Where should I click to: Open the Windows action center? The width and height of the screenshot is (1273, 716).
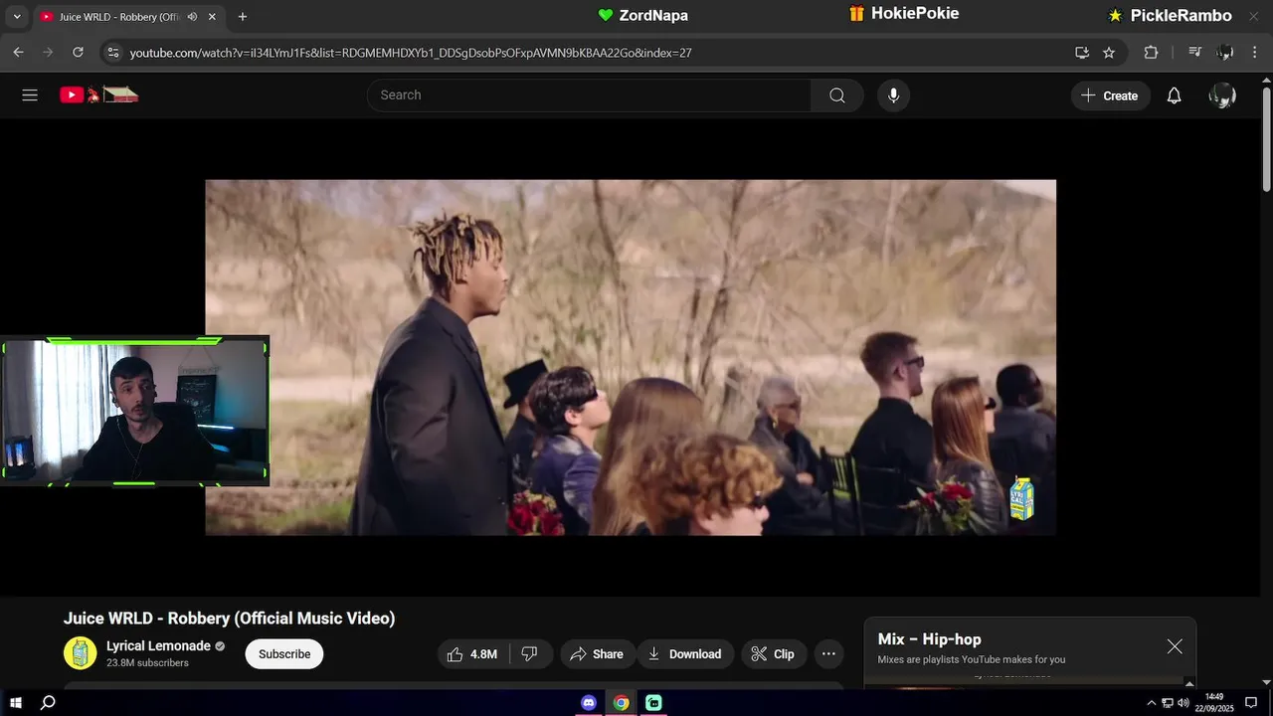click(1251, 702)
